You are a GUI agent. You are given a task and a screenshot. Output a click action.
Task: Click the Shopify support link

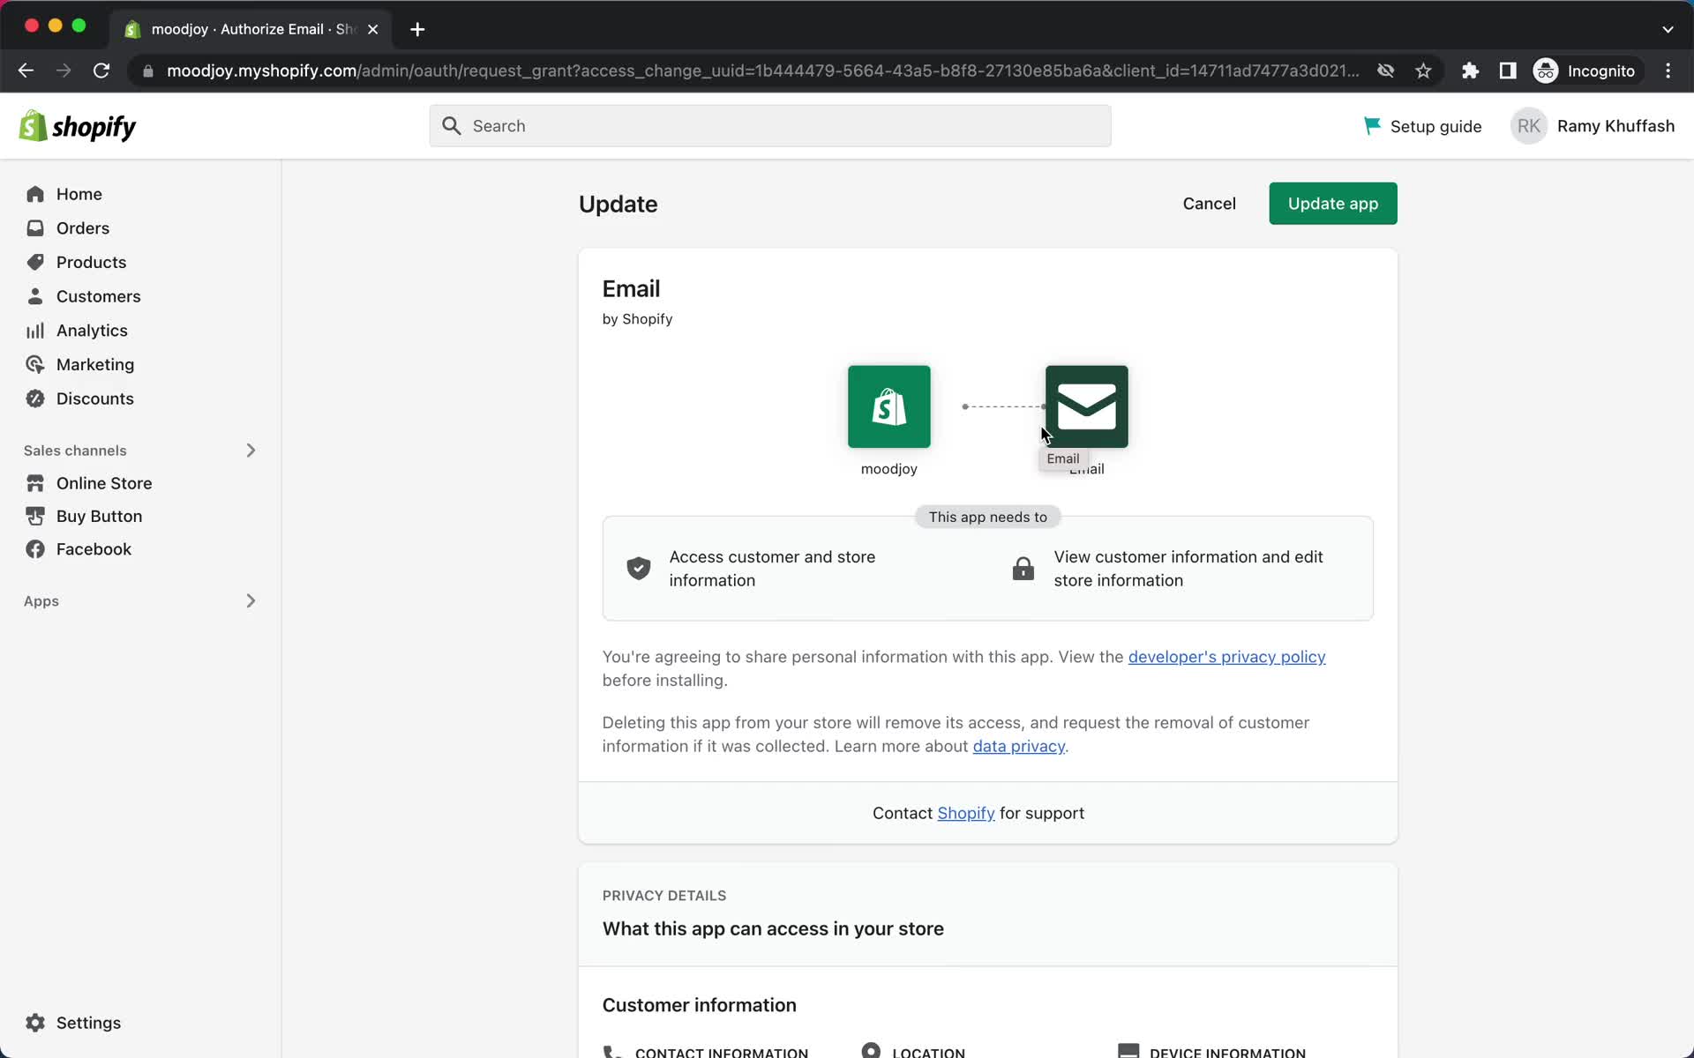click(x=965, y=814)
